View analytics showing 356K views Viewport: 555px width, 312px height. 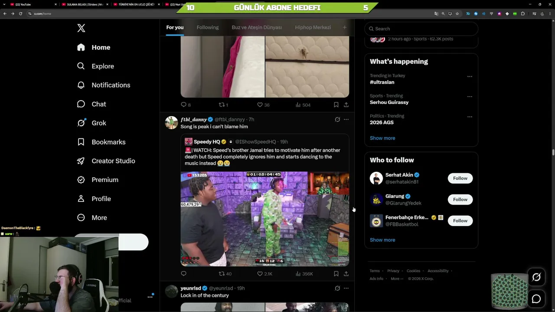(304, 274)
